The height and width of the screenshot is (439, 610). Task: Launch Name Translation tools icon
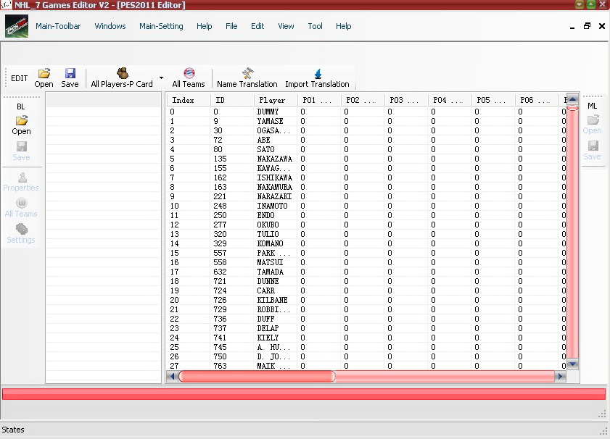(247, 73)
